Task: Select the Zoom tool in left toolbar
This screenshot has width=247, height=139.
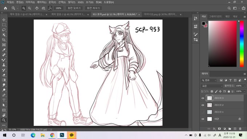Action: (x=4, y=120)
